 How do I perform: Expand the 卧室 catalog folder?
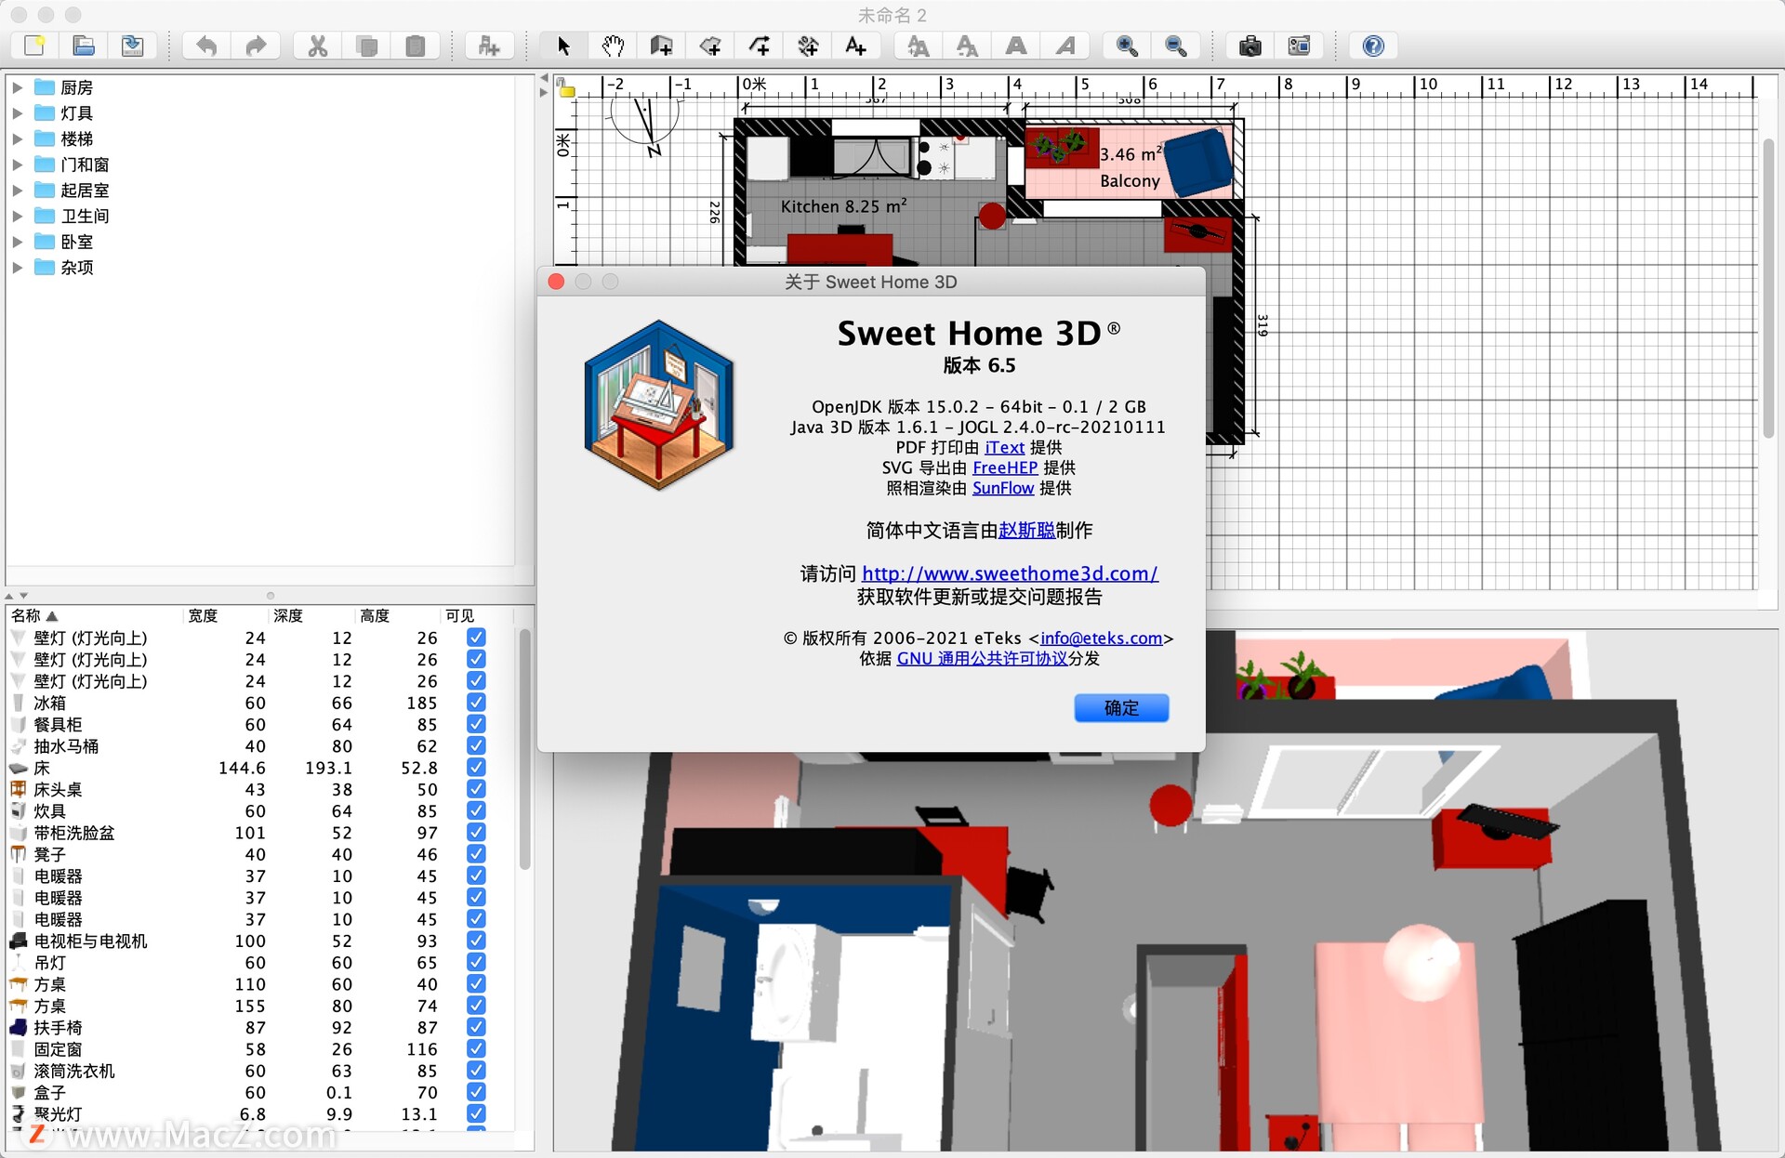(x=17, y=242)
